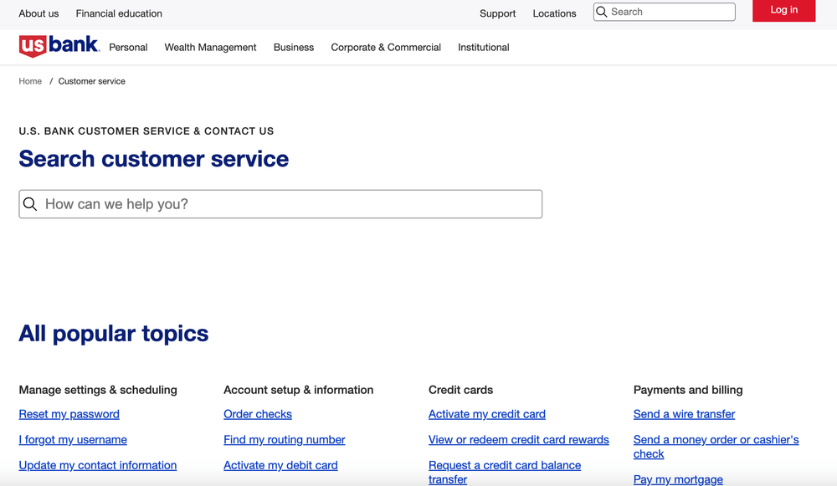Image resolution: width=837 pixels, height=486 pixels.
Task: Open Request a credit card balance transfer
Action: 505,472
